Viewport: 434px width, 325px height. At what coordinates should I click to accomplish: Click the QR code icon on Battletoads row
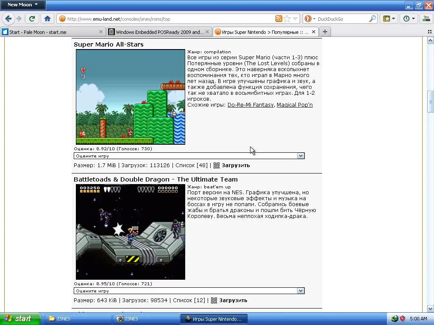coord(214,300)
